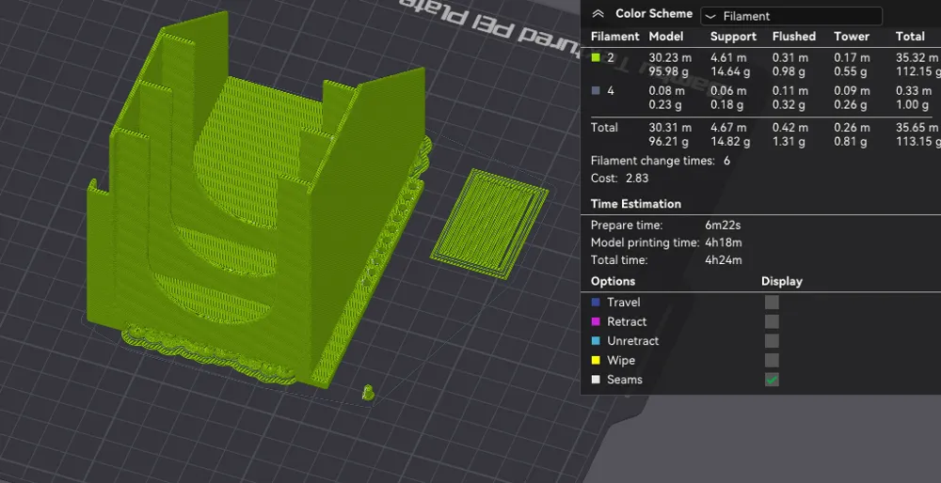
Task: Toggle the Unretract display checkbox
Action: pos(772,341)
